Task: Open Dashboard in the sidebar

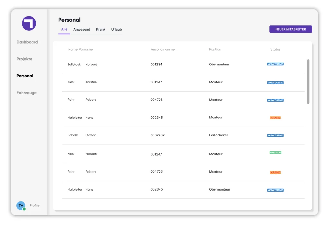Action: (x=27, y=42)
